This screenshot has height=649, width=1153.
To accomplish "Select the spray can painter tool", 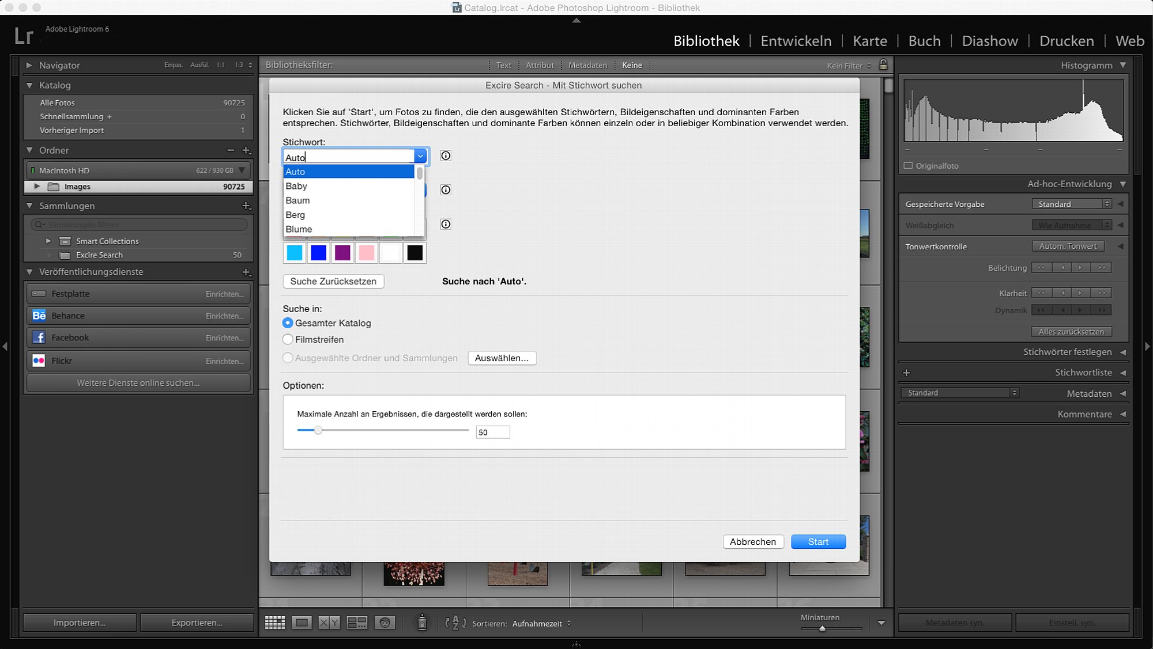I will tap(422, 623).
